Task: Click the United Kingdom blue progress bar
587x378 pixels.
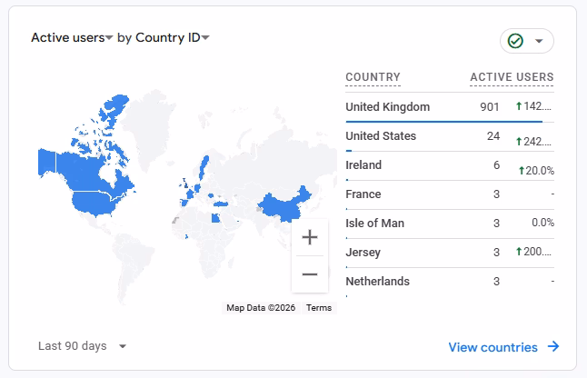Action: [x=444, y=121]
